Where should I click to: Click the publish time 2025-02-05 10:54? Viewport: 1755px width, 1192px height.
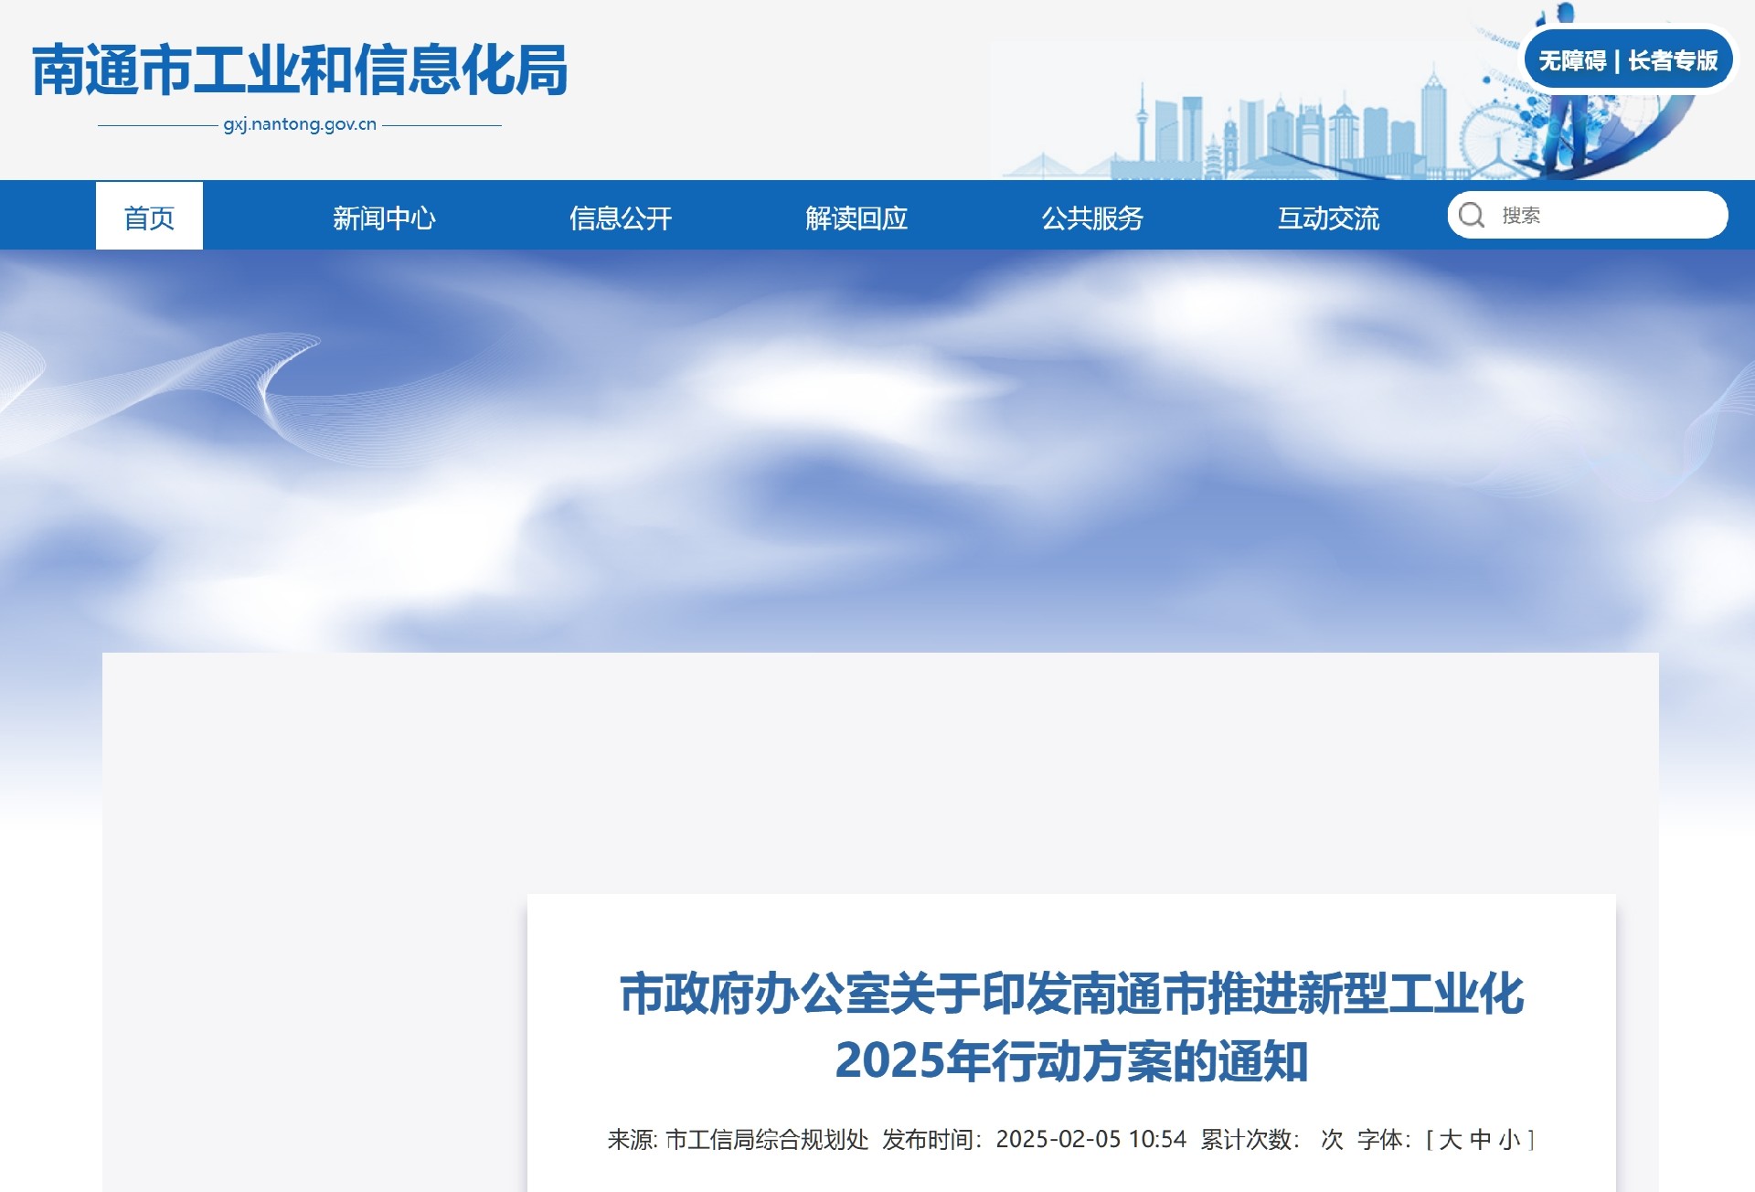pos(1090,1140)
